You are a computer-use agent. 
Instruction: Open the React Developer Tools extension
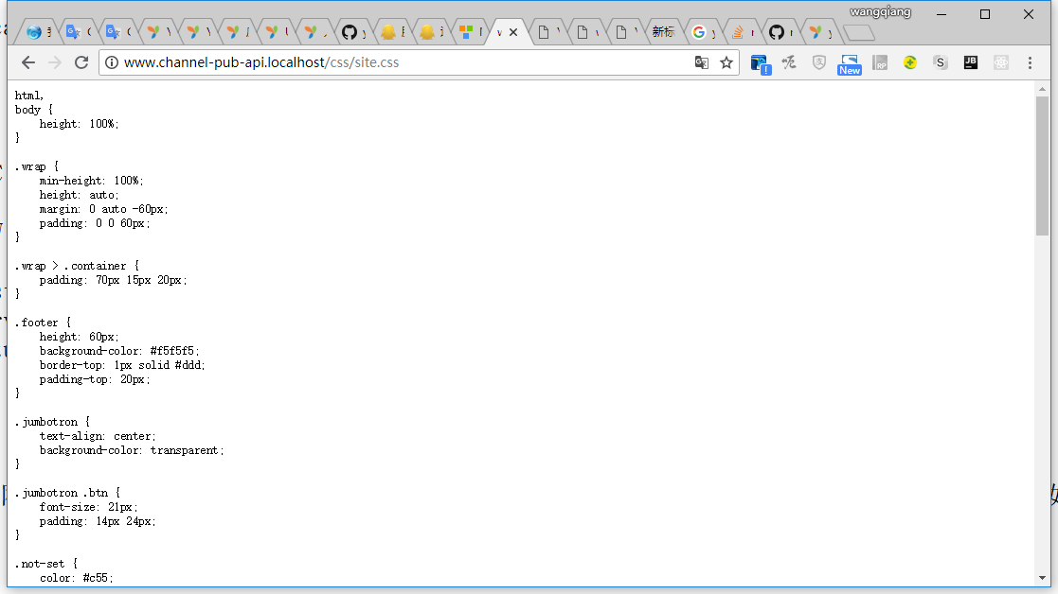[x=1001, y=62]
